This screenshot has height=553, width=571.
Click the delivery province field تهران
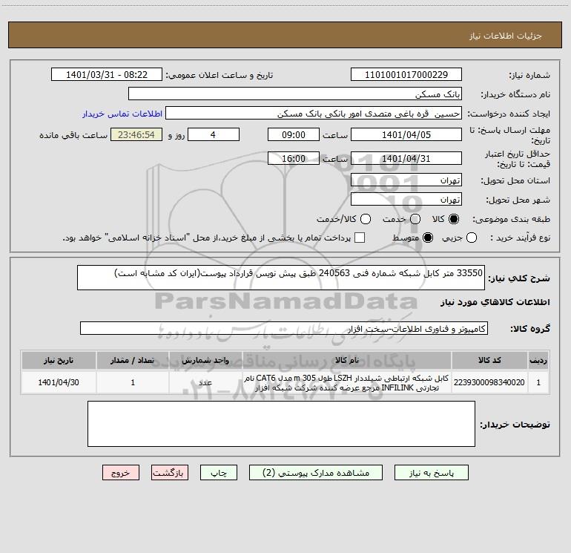(x=406, y=180)
